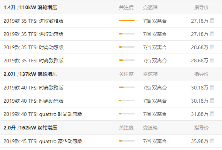The height and width of the screenshot is (150, 222).
Task: Click attention bar of 40 TFSI 时尚致雅版
Action: pos(127,87)
